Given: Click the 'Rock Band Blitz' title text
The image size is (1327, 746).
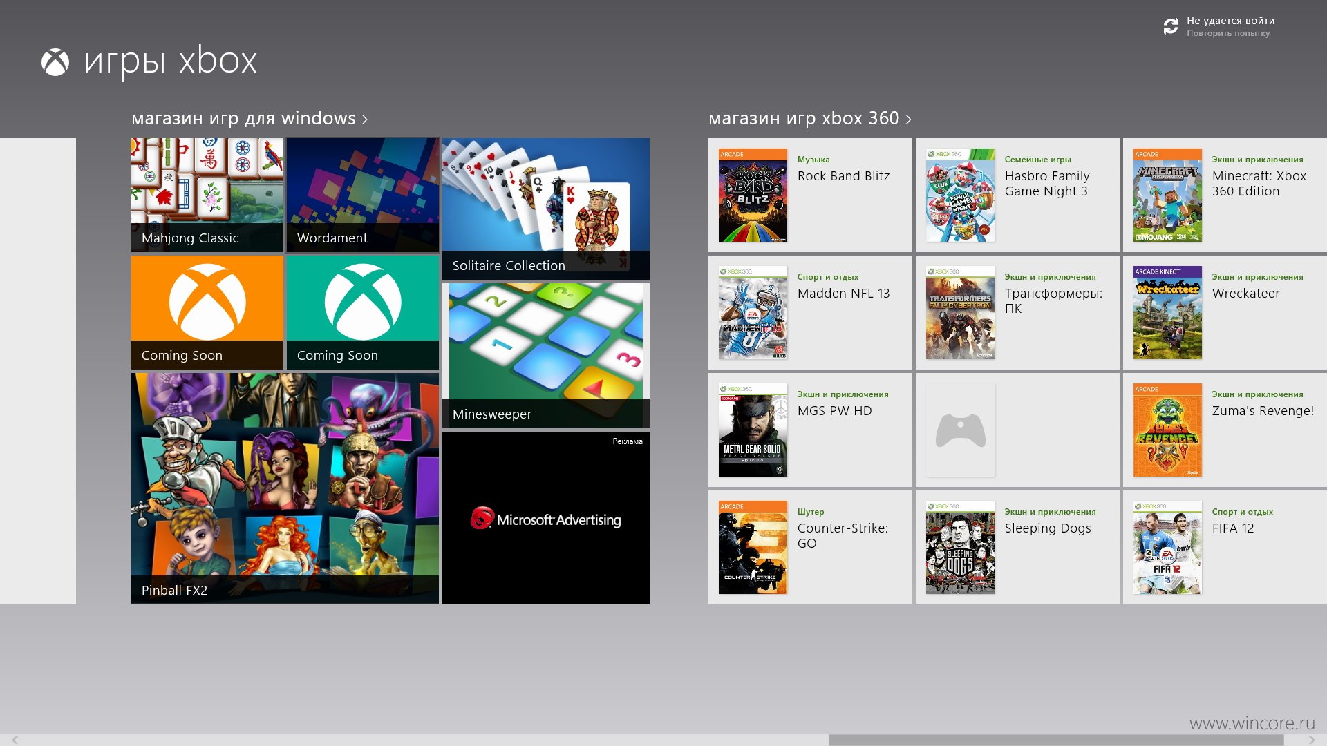Looking at the screenshot, I should coord(843,176).
